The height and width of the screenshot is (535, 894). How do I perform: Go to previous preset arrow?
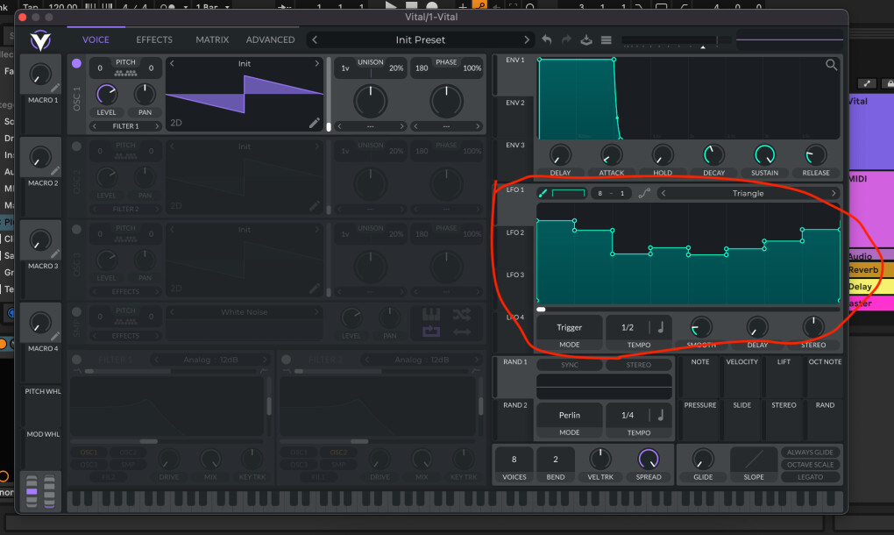[315, 40]
